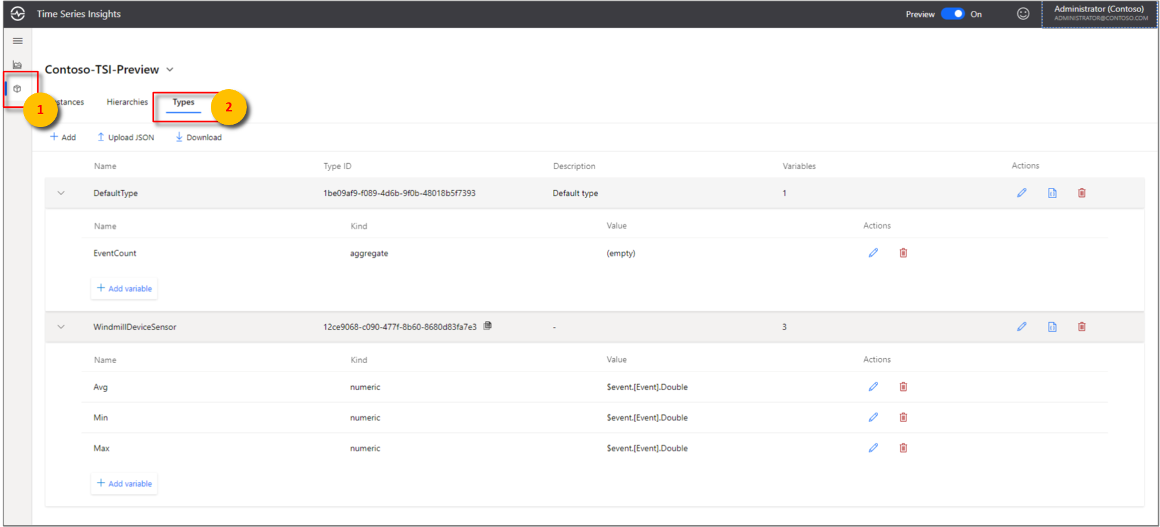Open the Model cube icon in sidebar

(17, 89)
